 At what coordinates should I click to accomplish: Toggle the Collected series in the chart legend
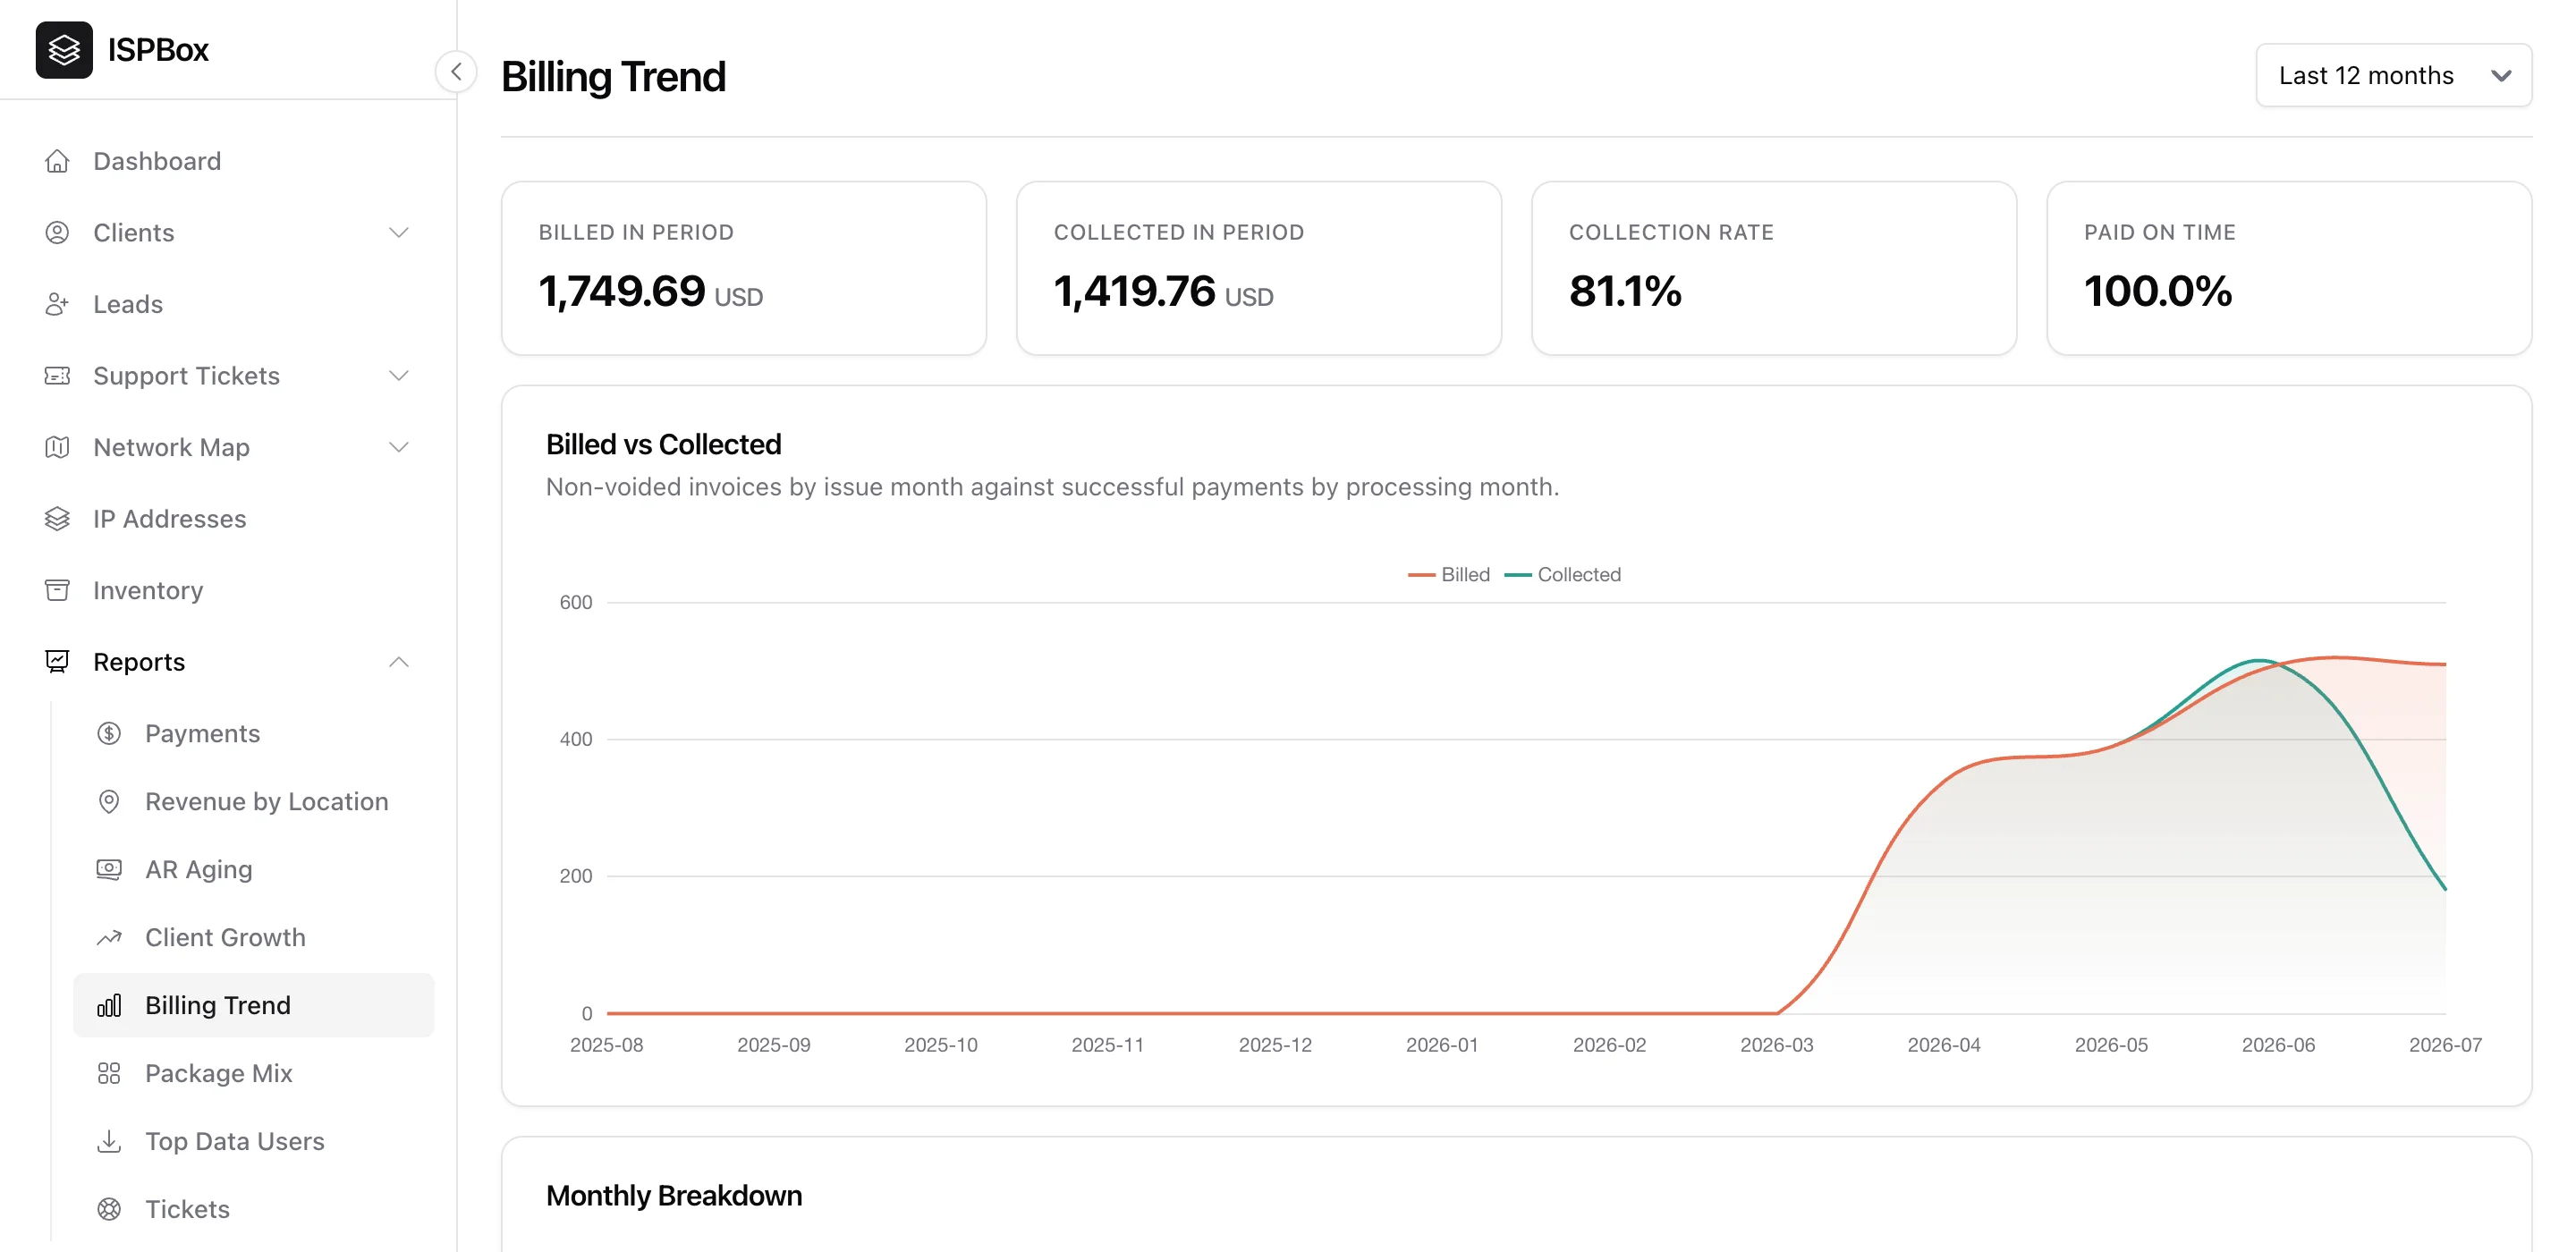(1562, 575)
